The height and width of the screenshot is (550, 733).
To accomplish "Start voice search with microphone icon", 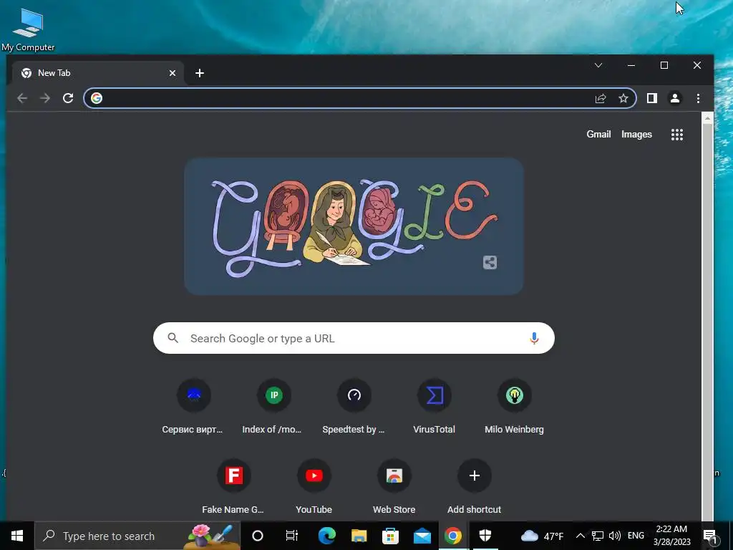I will pos(534,338).
